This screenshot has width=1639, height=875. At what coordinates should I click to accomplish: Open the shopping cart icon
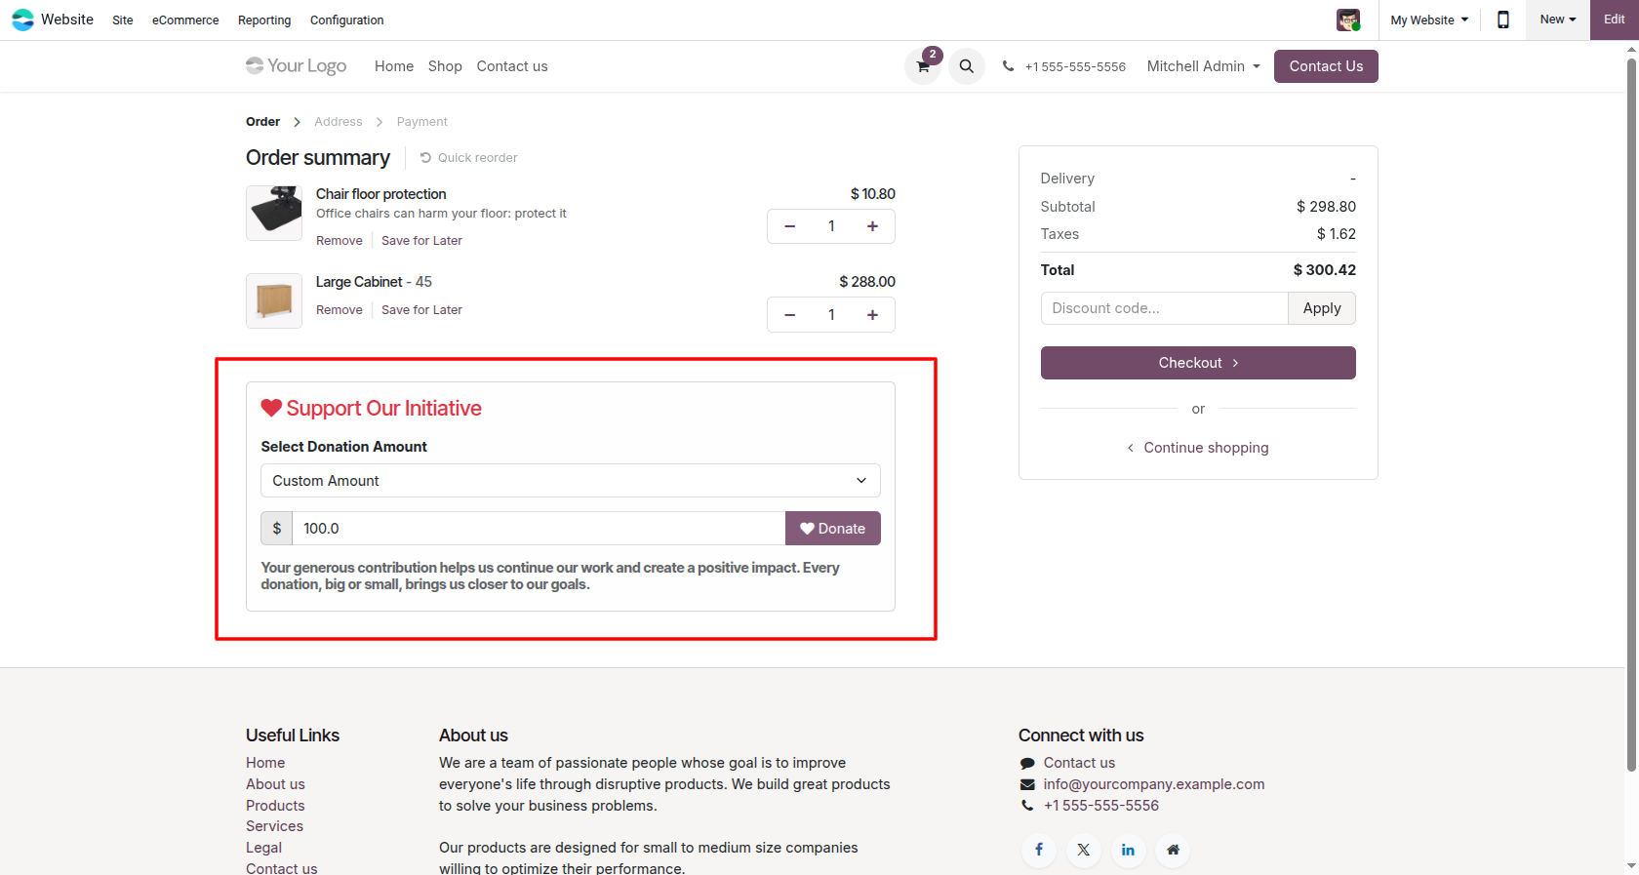pos(923,66)
